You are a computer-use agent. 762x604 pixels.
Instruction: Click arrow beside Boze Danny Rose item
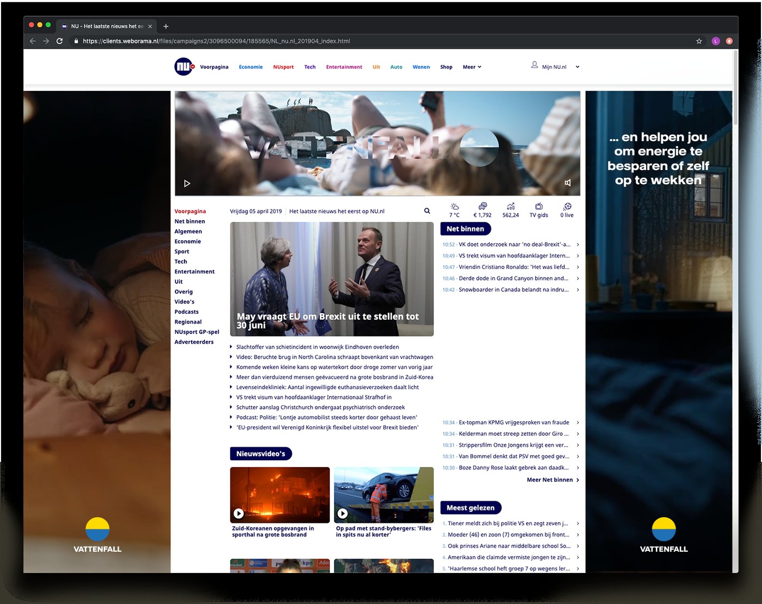point(577,468)
